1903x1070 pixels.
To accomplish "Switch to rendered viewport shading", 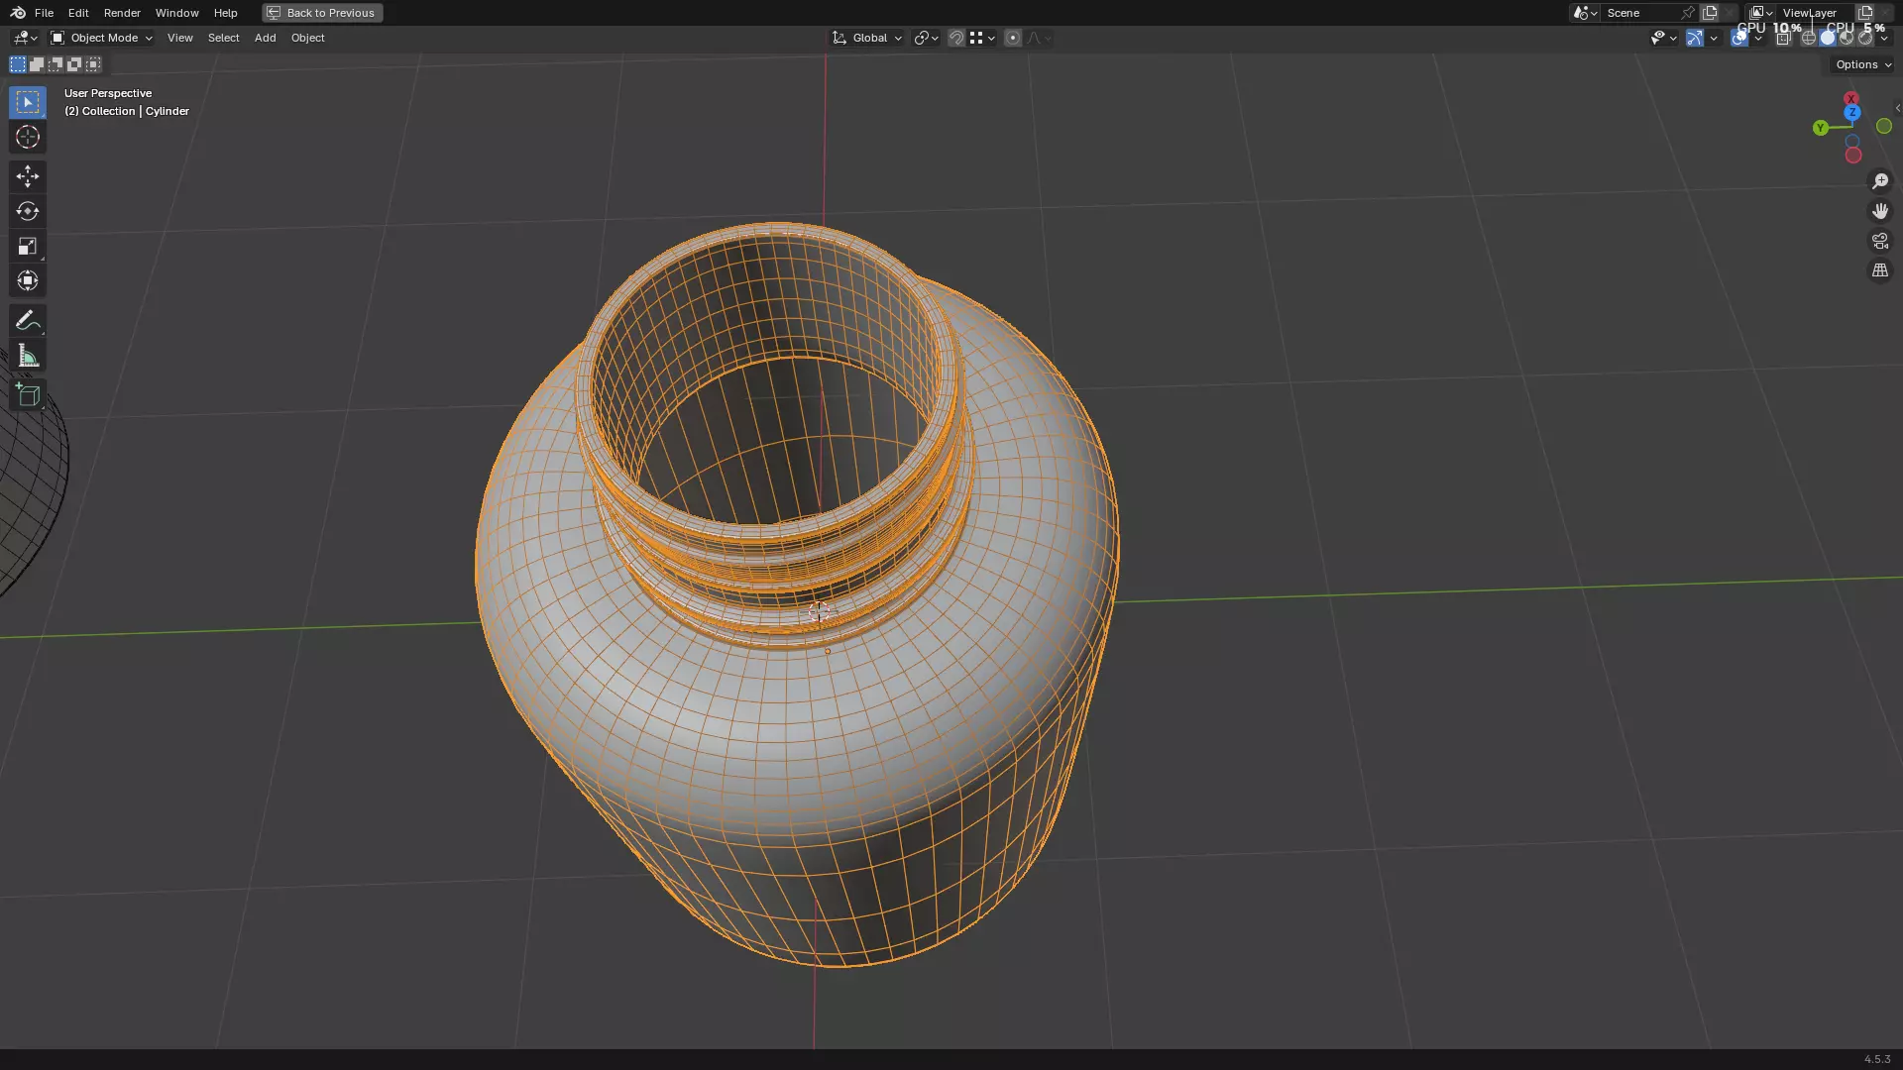I will (x=1865, y=38).
